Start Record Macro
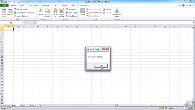Image resolution: width=195 pixels, height=110 pixels. [x=21, y=9]
